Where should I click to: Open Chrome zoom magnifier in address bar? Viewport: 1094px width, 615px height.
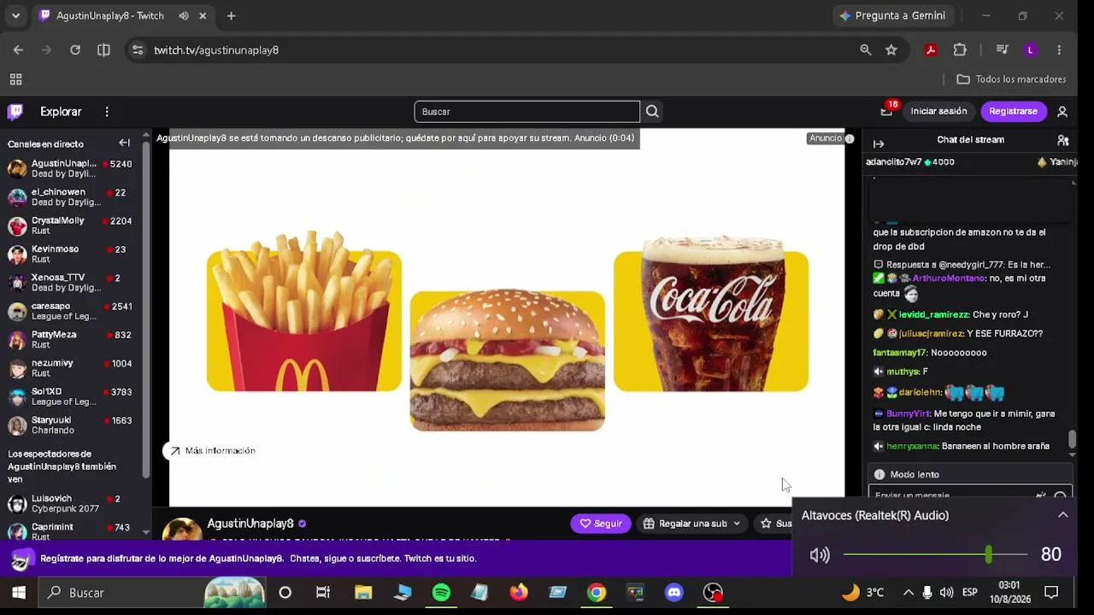(x=866, y=50)
